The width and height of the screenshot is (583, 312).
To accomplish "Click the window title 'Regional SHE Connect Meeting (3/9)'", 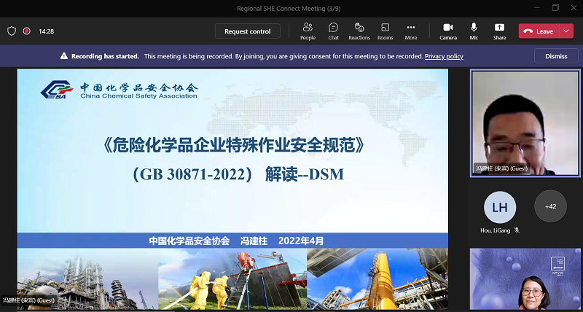I will [289, 9].
